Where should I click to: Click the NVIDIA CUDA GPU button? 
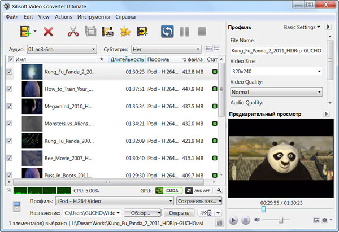tap(168, 191)
